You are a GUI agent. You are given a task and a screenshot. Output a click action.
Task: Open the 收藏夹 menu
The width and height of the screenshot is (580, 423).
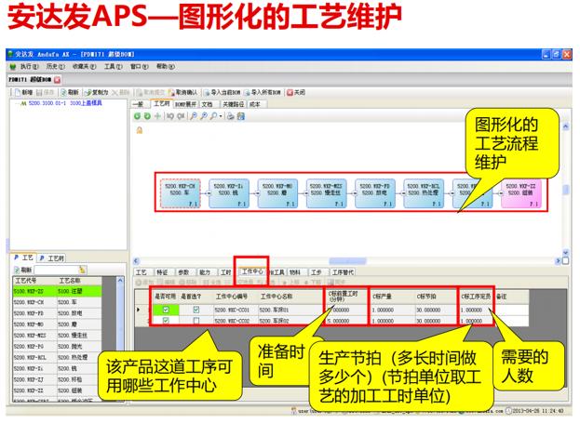click(x=85, y=67)
